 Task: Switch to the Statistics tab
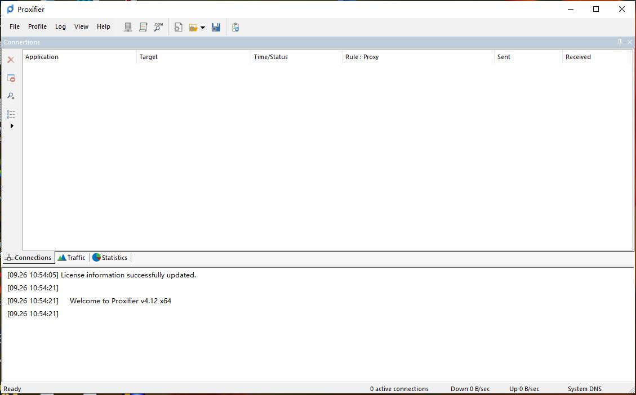tap(110, 258)
